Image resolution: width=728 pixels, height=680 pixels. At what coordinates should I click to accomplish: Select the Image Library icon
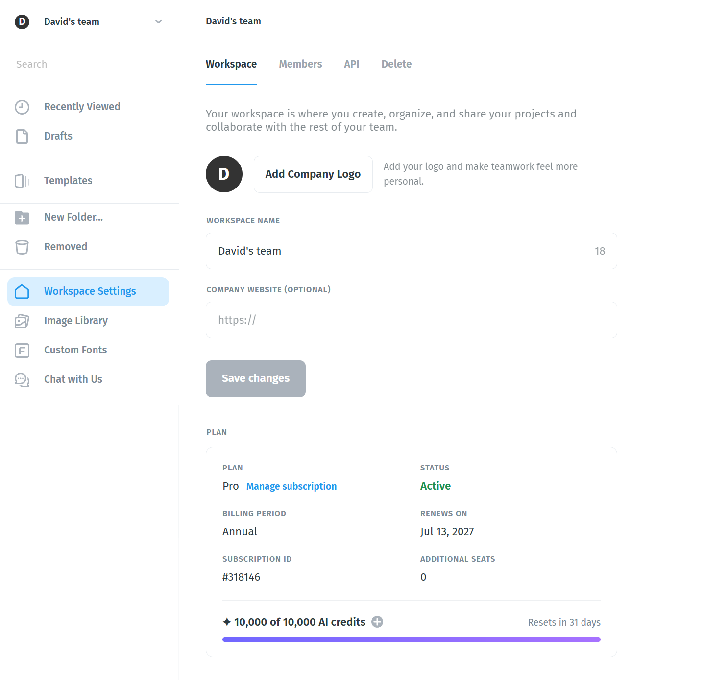pos(22,321)
